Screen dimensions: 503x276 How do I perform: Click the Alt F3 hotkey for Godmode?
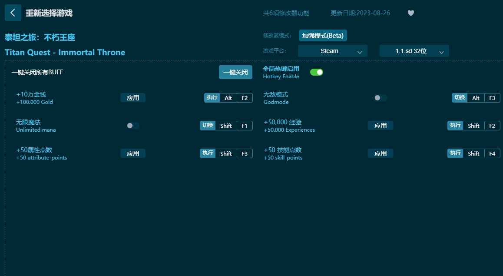[483, 98]
